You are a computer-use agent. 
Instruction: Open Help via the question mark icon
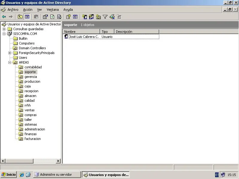[68, 17]
